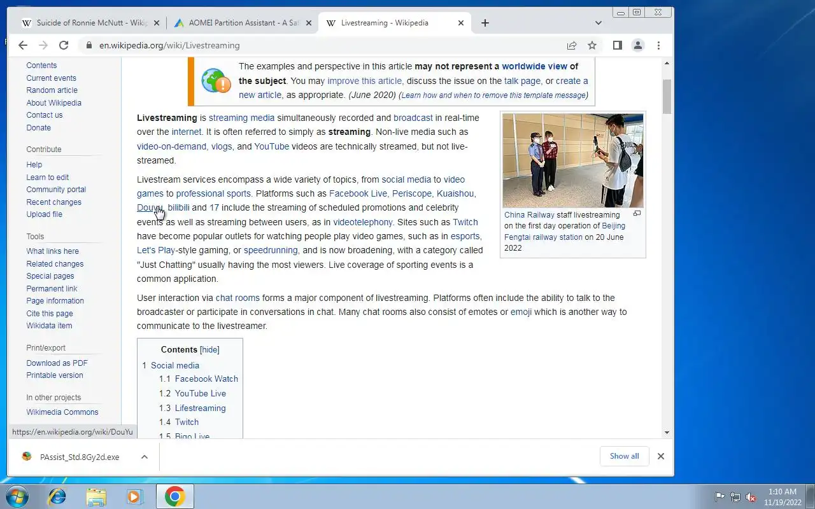Viewport: 815px width, 509px height.
Task: Jump to Facebook Watch section
Action: click(x=206, y=379)
